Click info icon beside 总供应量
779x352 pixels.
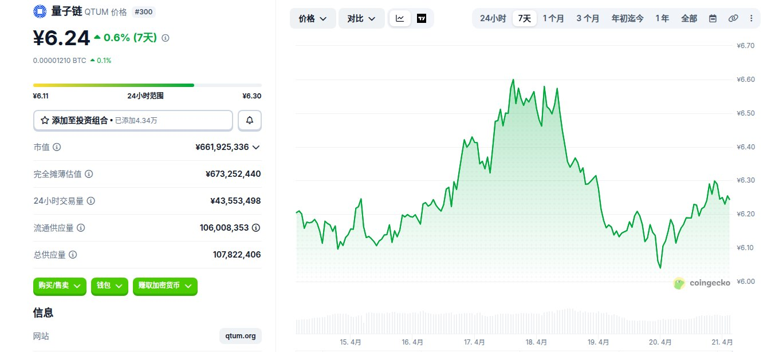[73, 255]
